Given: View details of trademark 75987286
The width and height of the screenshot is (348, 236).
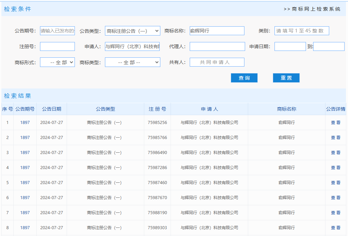Looking at the screenshot, I should click(335, 167).
